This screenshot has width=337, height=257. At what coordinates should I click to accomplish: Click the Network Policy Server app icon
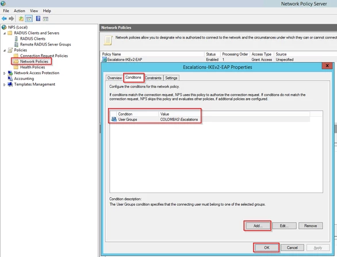coord(3,3)
